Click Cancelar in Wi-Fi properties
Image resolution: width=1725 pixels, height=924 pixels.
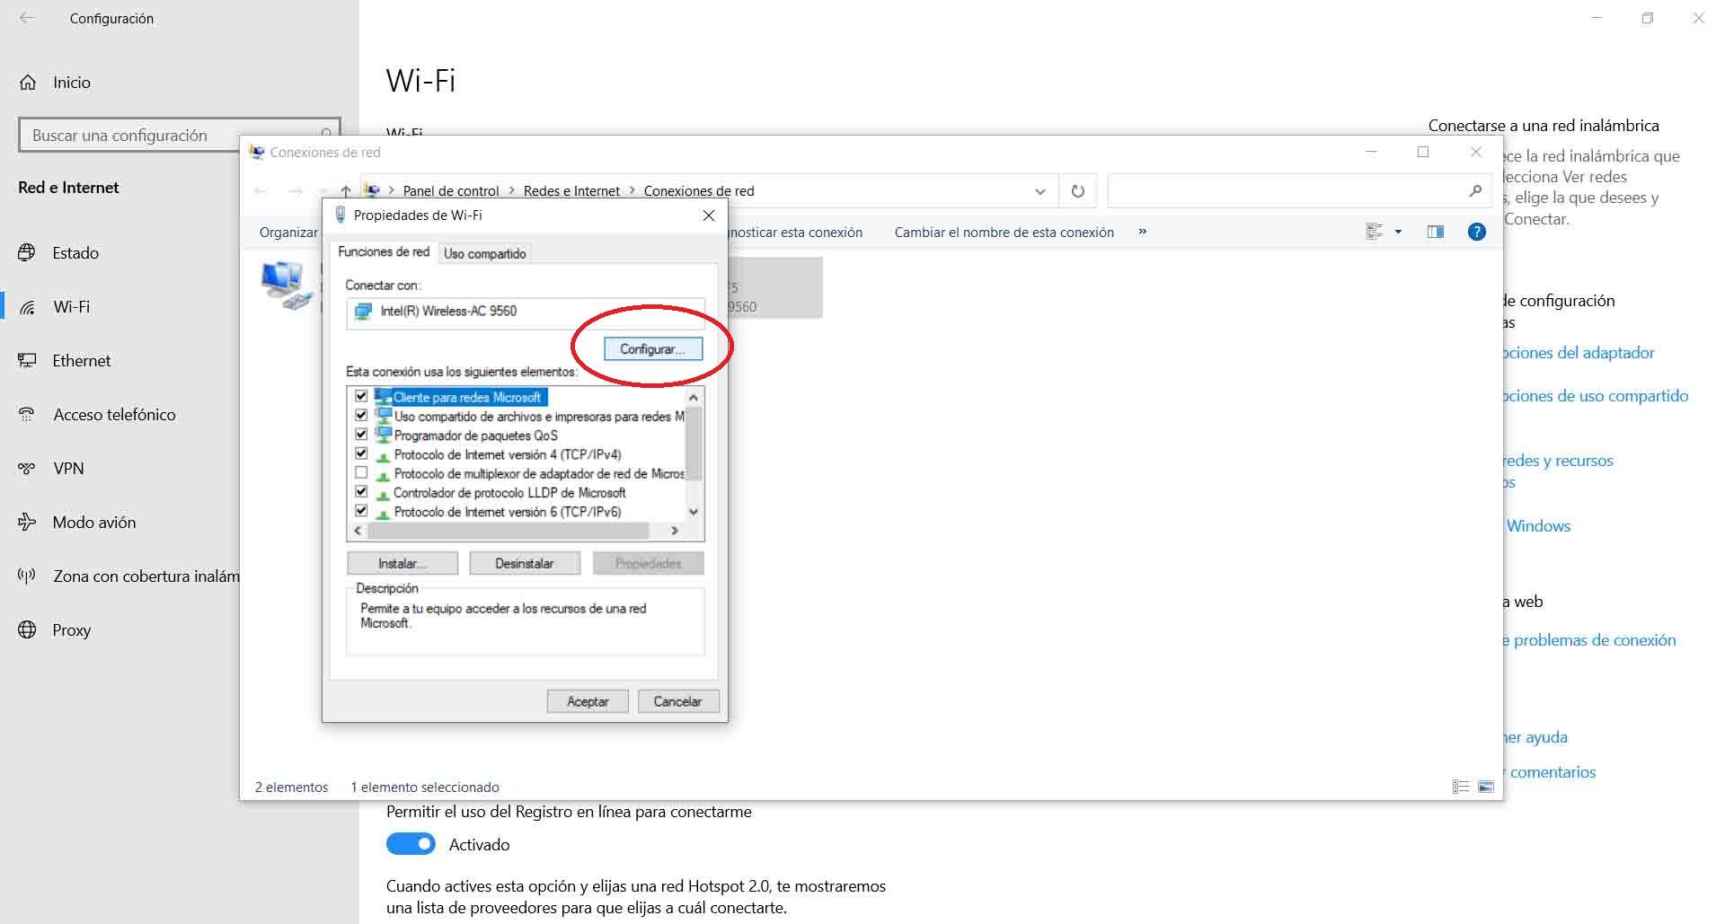677,701
